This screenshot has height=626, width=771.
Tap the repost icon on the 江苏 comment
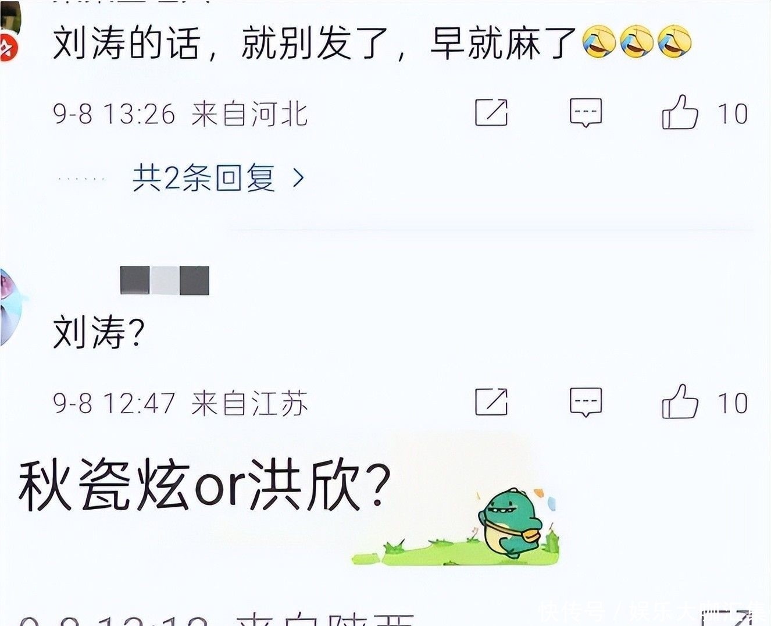(x=491, y=401)
